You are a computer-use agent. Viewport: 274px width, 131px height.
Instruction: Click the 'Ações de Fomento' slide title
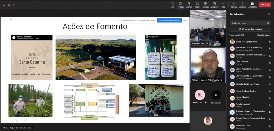(95, 27)
